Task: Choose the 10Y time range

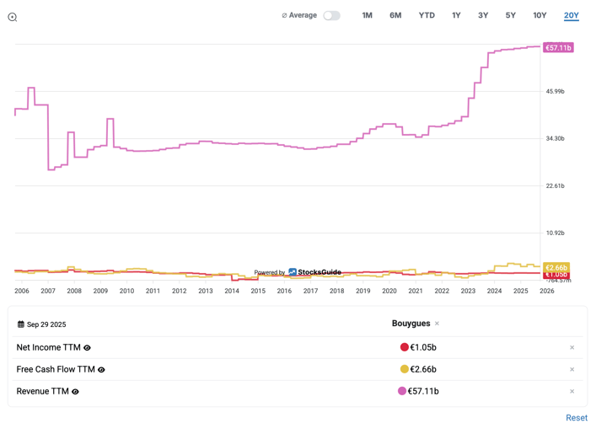Action: pyautogui.click(x=540, y=15)
